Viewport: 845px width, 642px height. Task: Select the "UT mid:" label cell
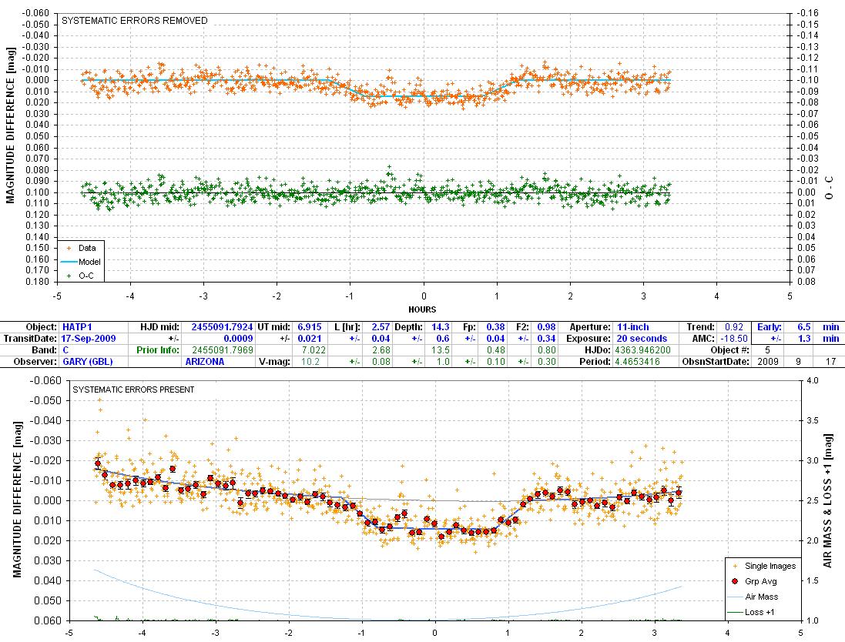(274, 327)
